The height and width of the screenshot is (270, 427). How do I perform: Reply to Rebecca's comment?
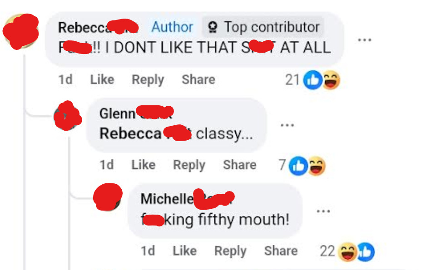click(148, 80)
